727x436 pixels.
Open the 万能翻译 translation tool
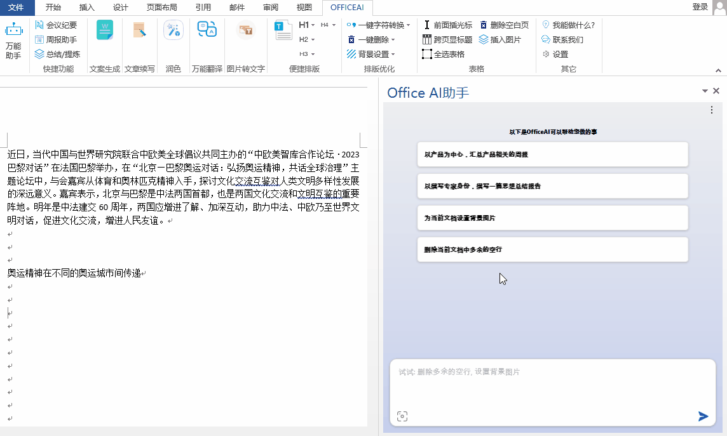[207, 30]
